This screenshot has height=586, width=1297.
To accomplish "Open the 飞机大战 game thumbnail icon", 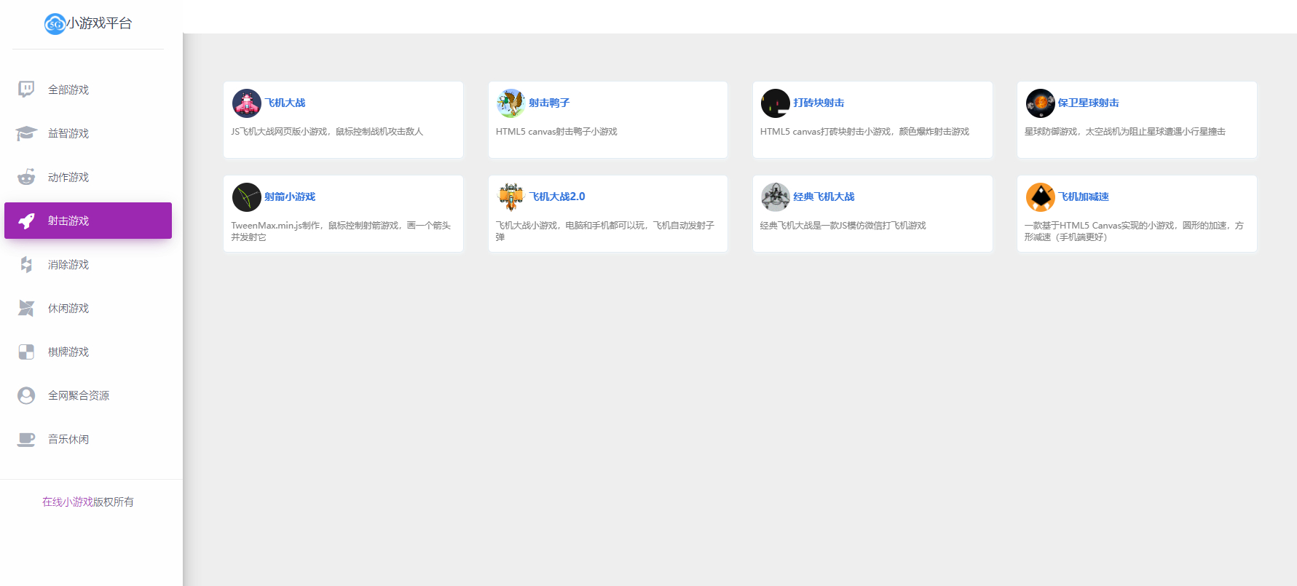I will [247, 103].
